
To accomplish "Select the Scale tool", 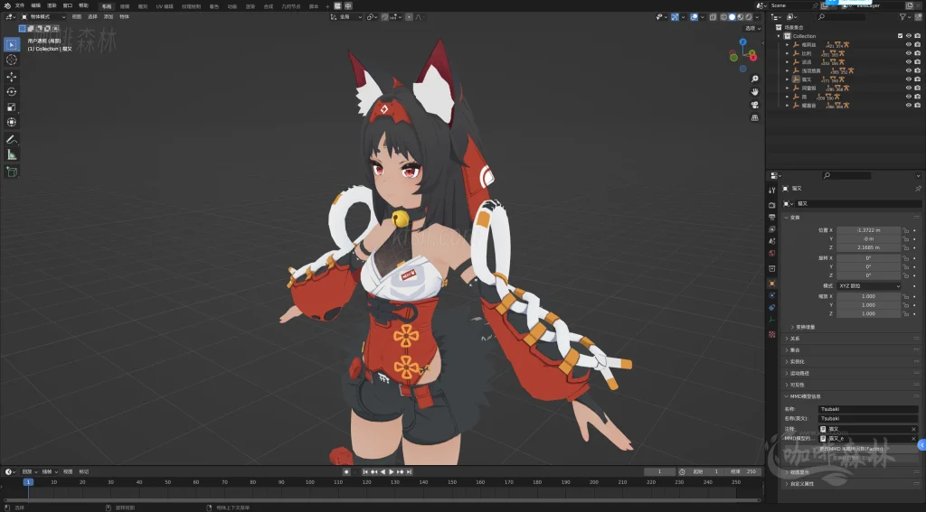I will [x=11, y=107].
